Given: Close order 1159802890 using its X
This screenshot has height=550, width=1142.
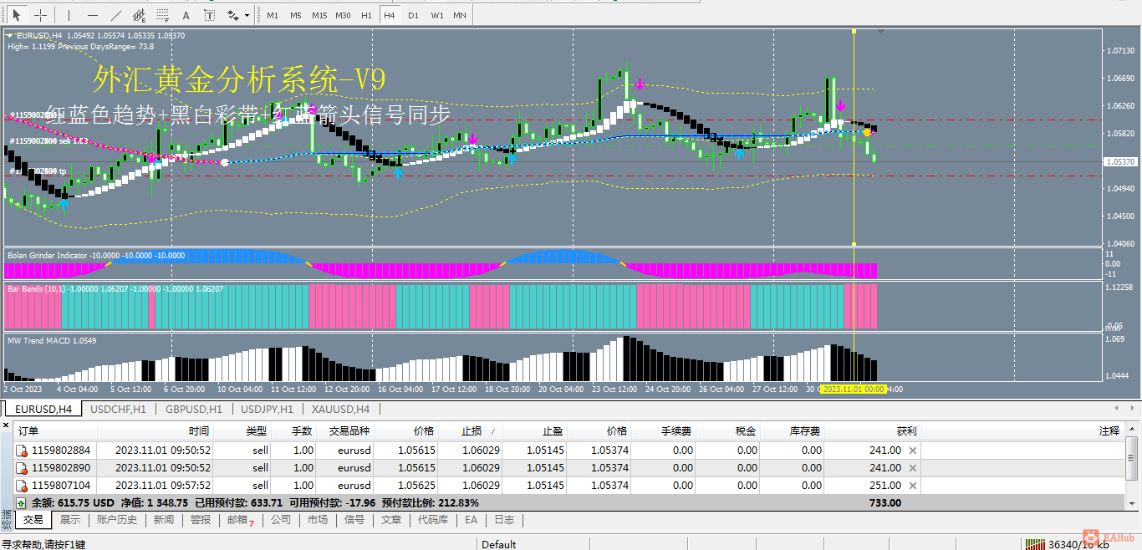Looking at the screenshot, I should (x=913, y=467).
